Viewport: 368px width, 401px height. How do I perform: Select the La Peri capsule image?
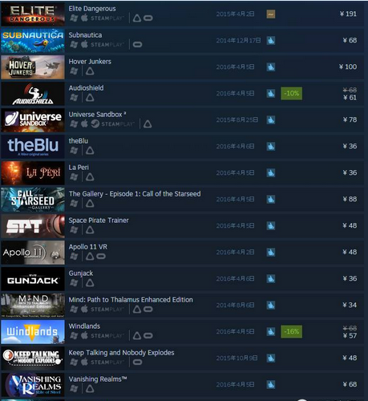pos(33,173)
